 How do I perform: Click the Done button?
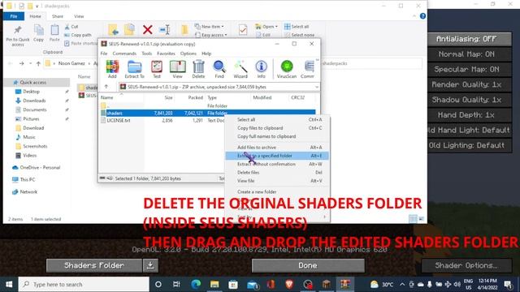pyautogui.click(x=308, y=265)
